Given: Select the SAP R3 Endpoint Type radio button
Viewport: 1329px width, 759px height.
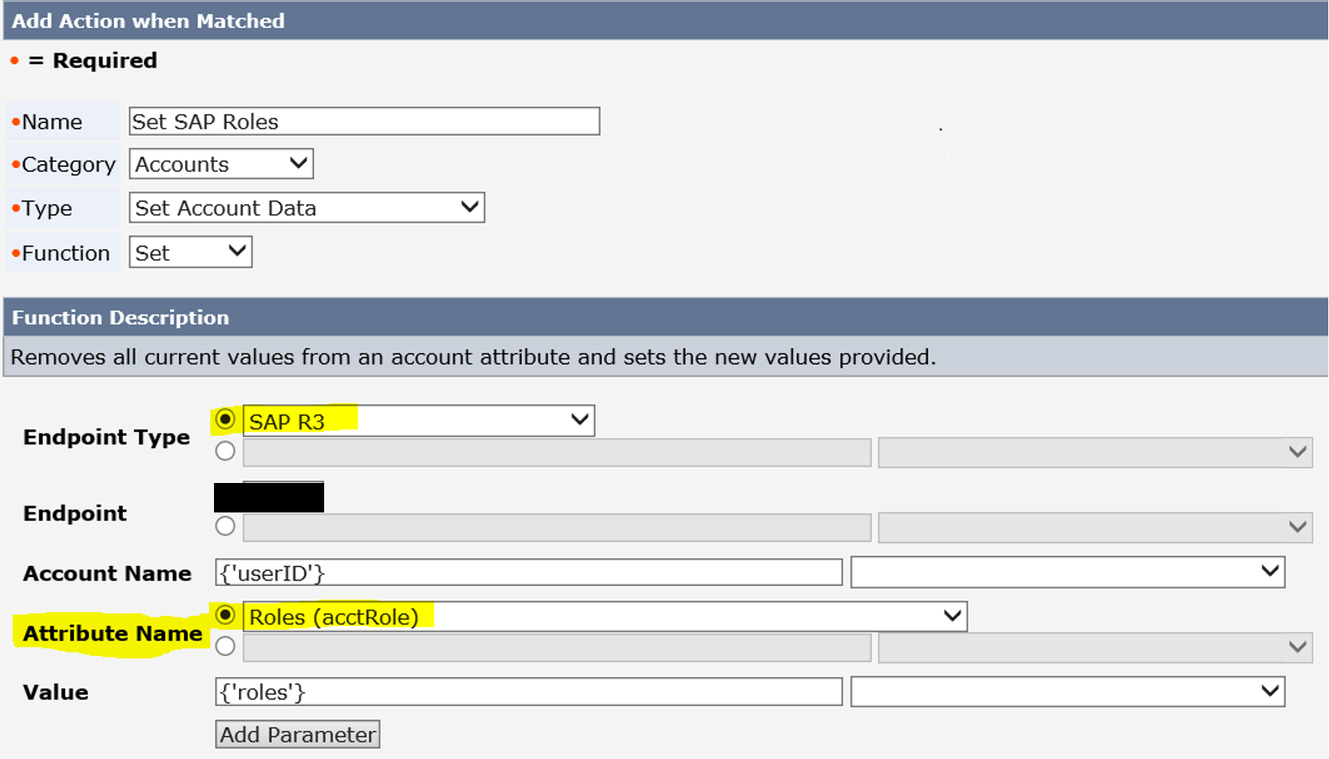Looking at the screenshot, I should (225, 419).
